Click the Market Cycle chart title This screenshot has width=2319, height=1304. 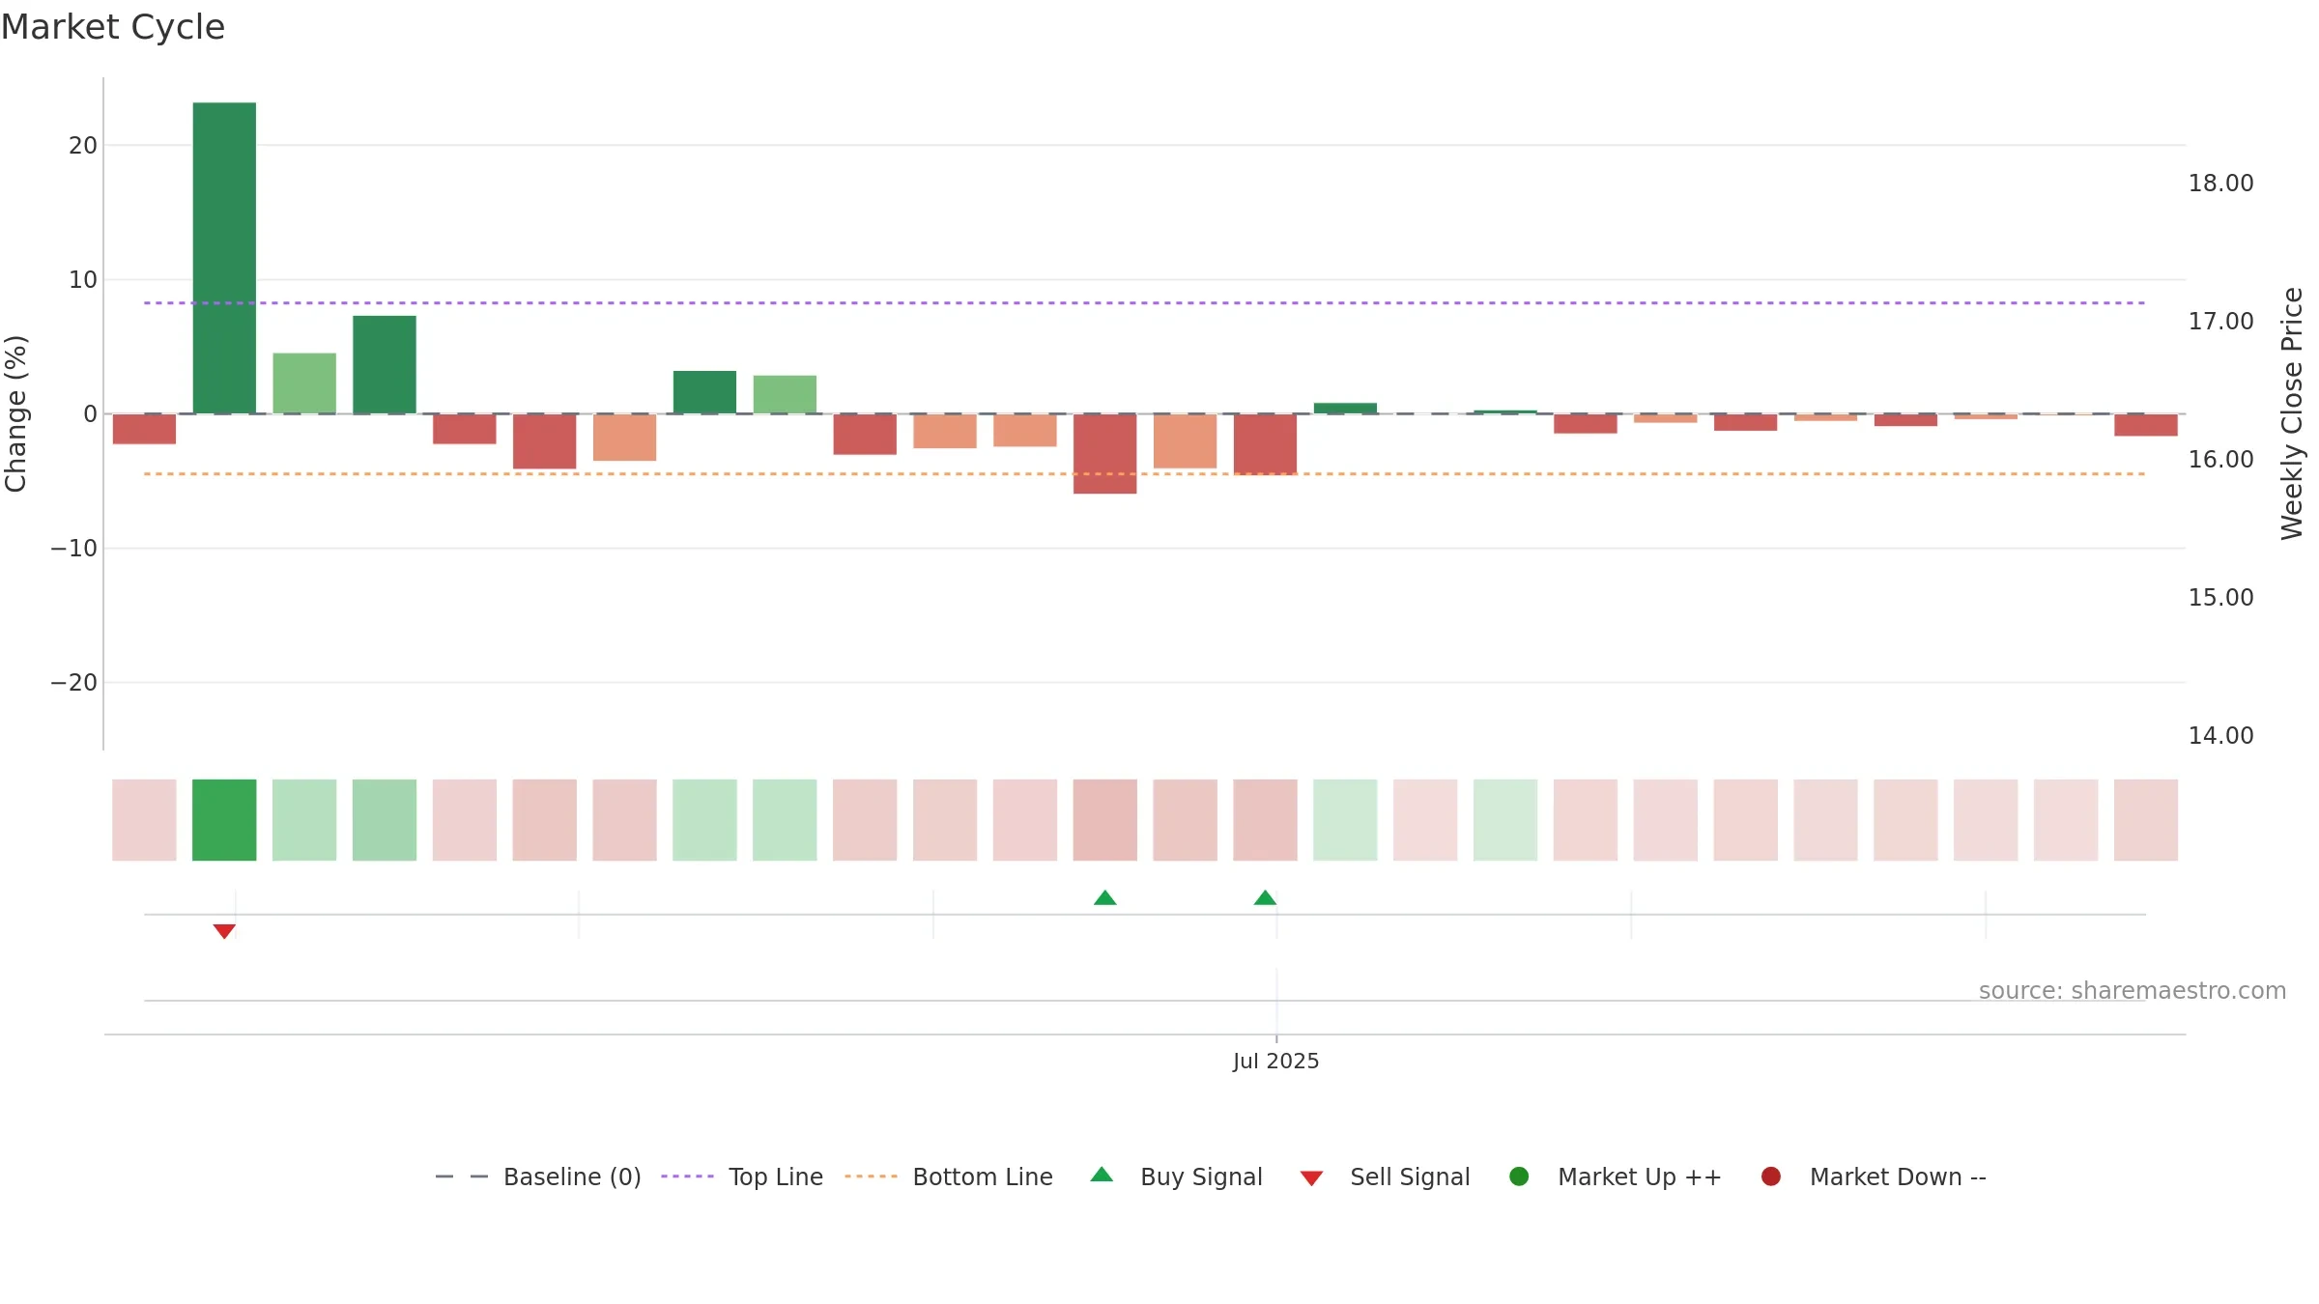[113, 27]
